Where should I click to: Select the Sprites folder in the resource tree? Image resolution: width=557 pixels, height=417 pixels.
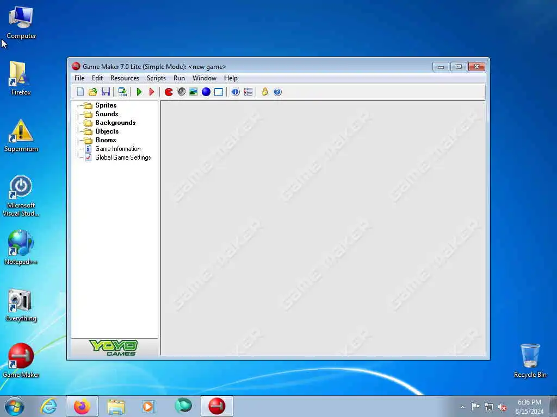click(x=106, y=105)
